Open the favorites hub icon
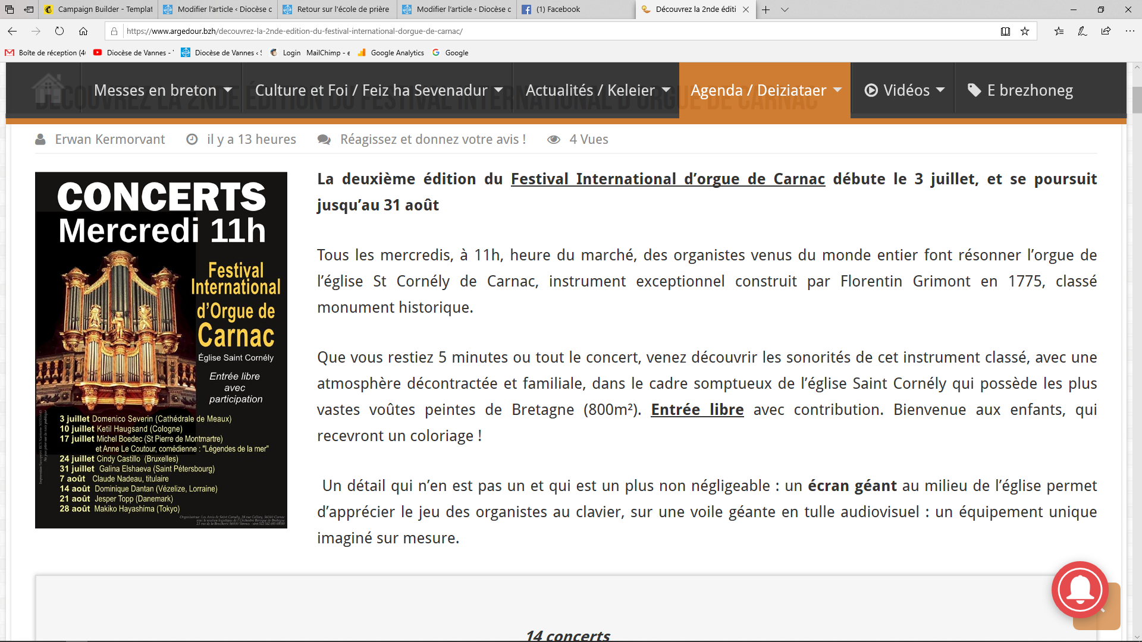Screen dimensions: 1142x642 1059,32
